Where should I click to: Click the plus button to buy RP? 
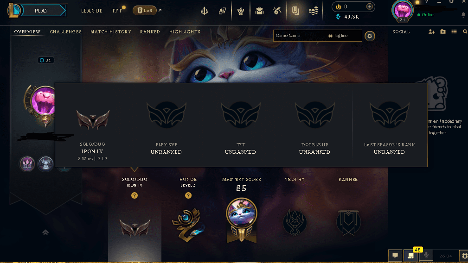click(370, 6)
